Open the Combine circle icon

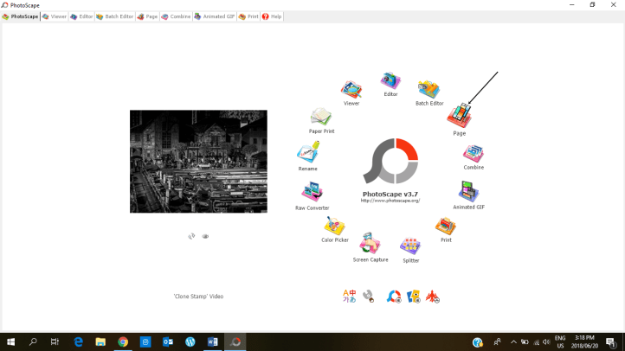coord(474,154)
